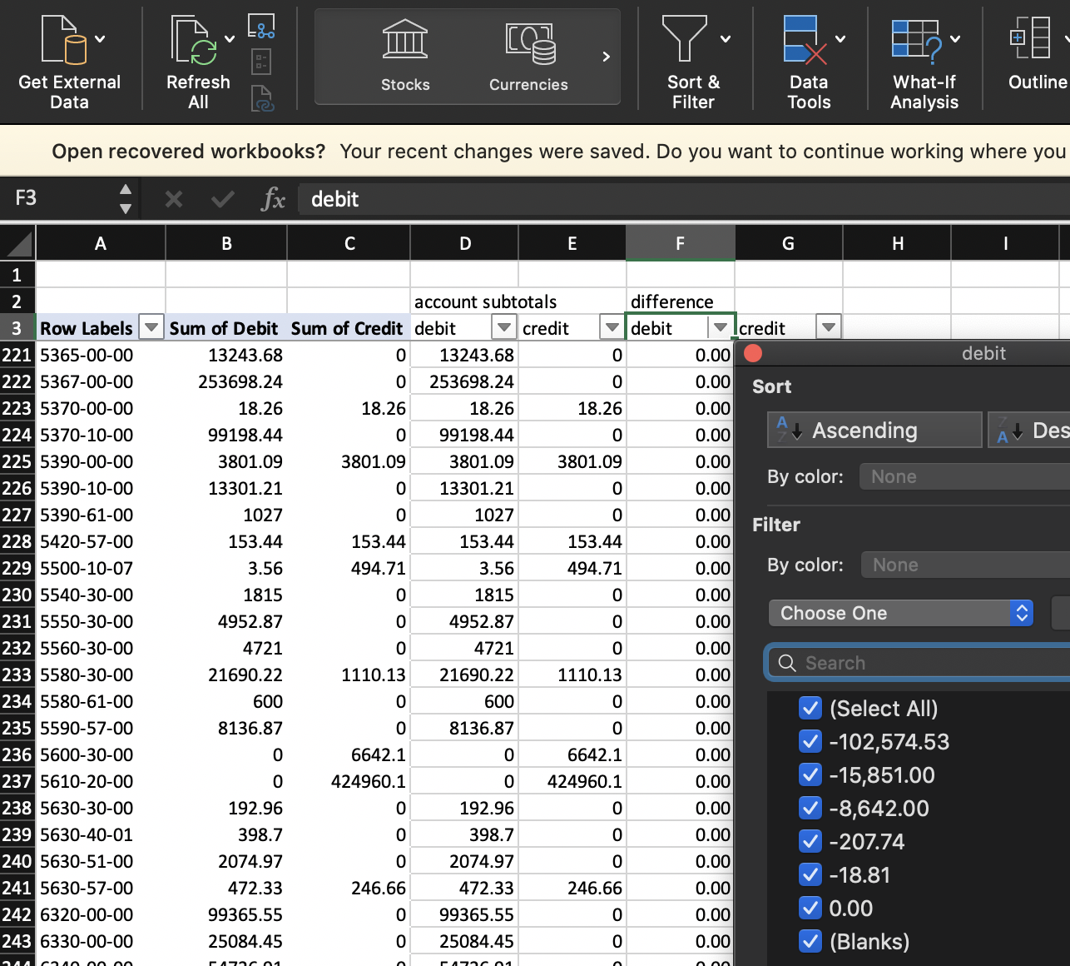The height and width of the screenshot is (966, 1070).
Task: Uncheck the 0.00 filter value
Action: pyautogui.click(x=810, y=909)
